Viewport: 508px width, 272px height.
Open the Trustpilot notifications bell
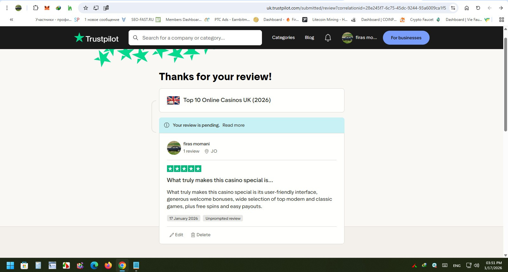tap(328, 38)
